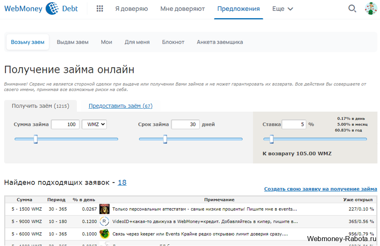Click the 0.0267 daily rate in the 1500 WMZ row

tap(89, 209)
